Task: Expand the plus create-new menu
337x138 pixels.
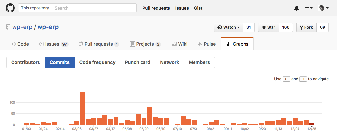Action: [x=309, y=8]
